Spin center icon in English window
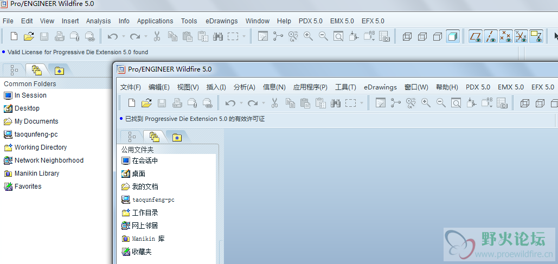 278,36
